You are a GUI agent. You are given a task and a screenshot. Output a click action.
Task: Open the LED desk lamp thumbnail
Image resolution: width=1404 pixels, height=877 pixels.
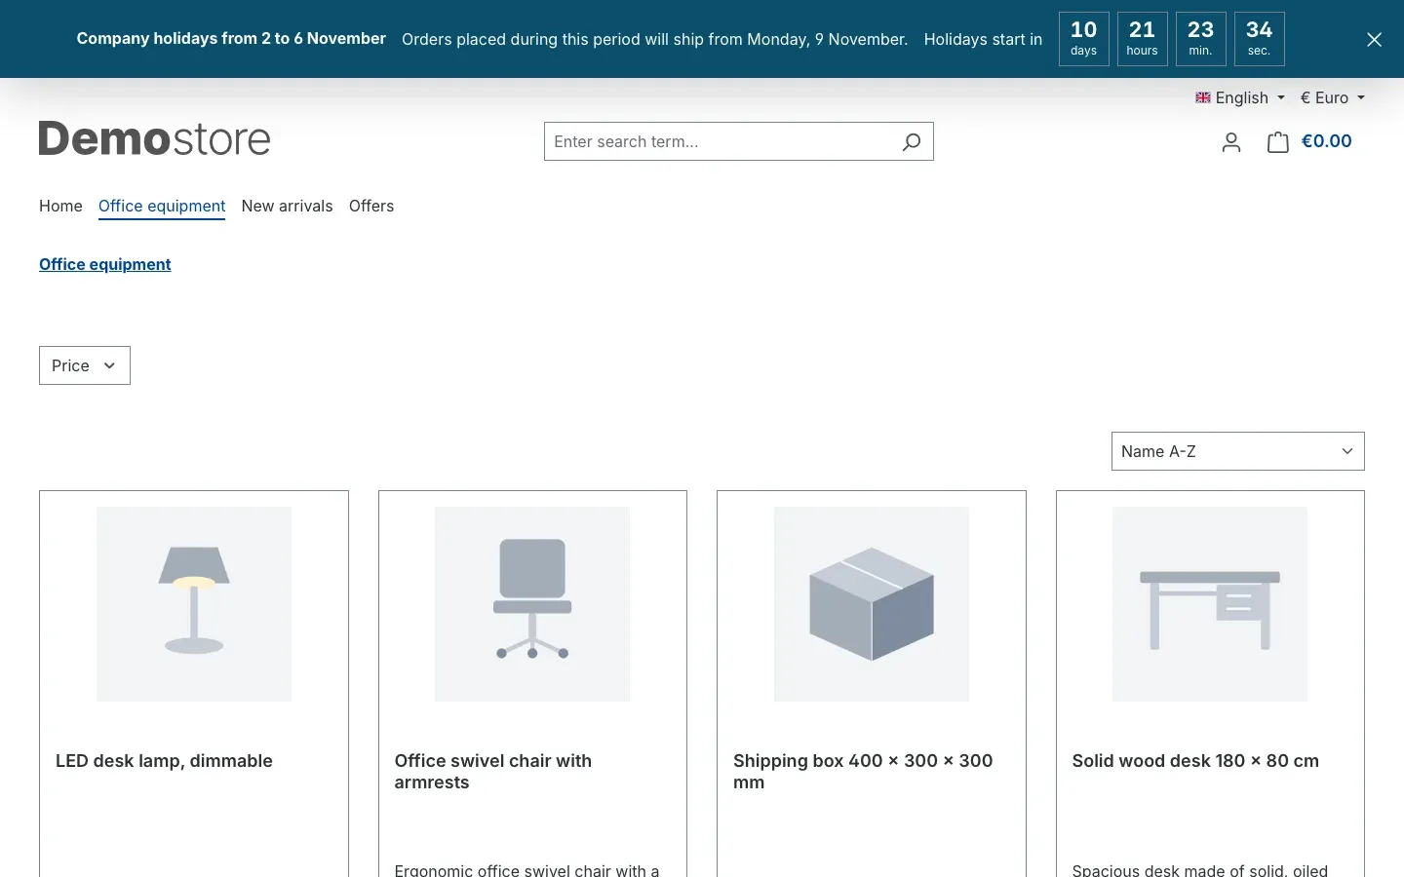coord(194,604)
